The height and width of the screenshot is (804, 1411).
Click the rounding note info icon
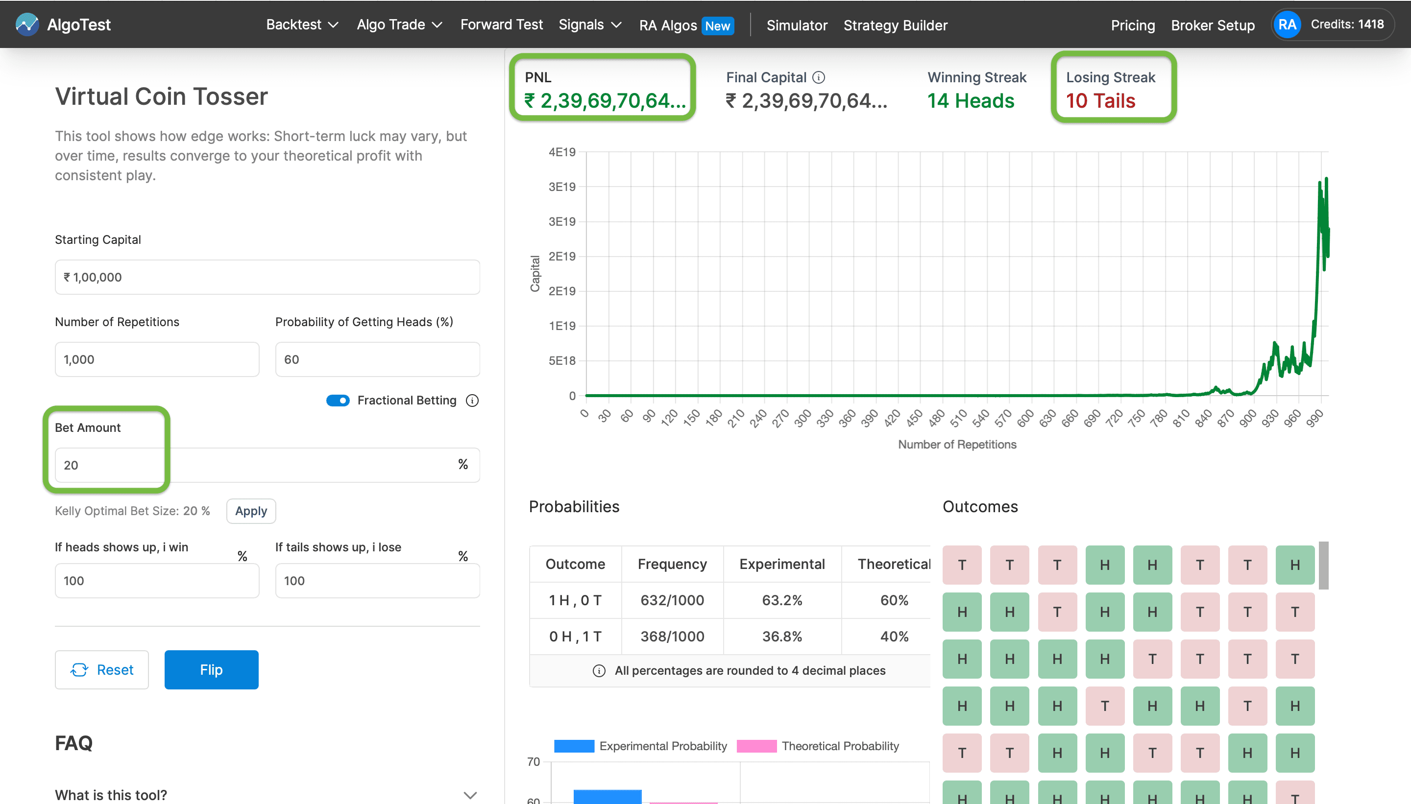[599, 670]
